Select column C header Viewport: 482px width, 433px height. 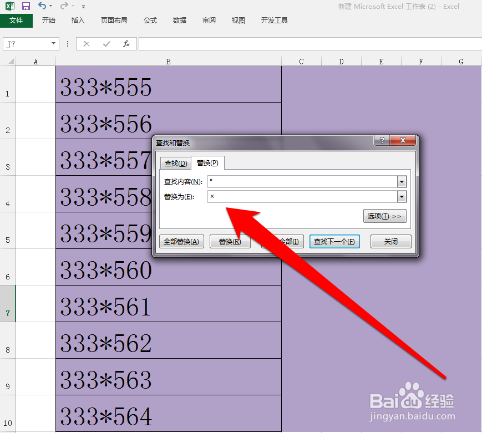301,62
